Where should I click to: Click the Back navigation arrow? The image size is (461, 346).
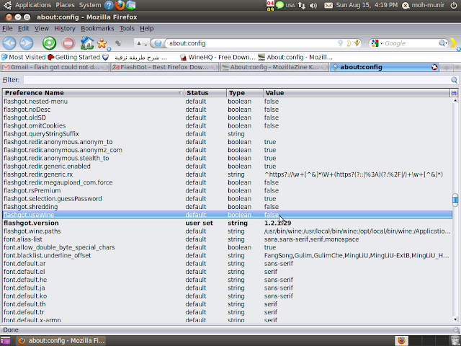[x=9, y=43]
